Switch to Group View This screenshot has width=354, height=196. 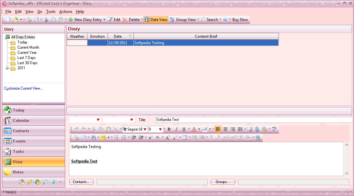(183, 20)
